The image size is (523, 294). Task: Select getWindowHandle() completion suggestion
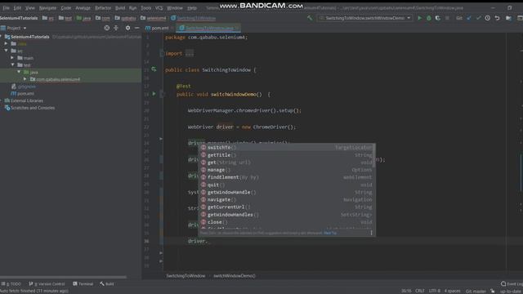coord(287,192)
